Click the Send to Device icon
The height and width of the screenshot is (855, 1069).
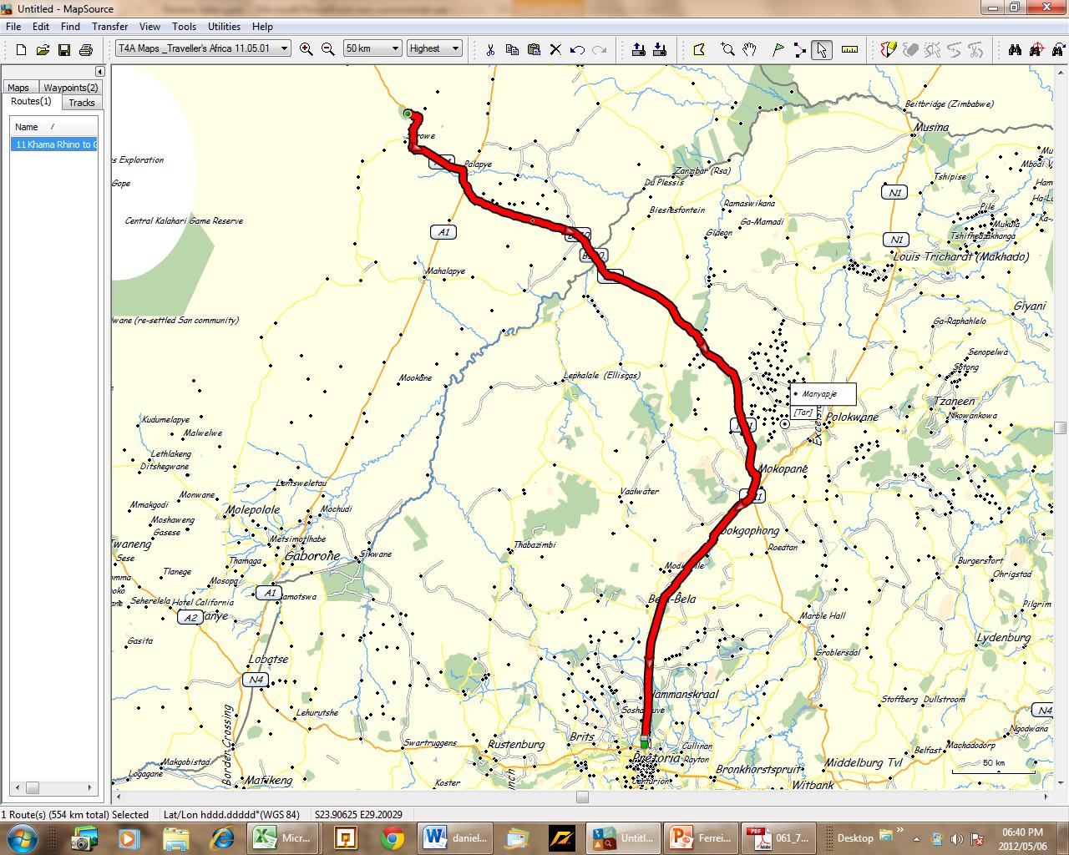click(x=639, y=49)
